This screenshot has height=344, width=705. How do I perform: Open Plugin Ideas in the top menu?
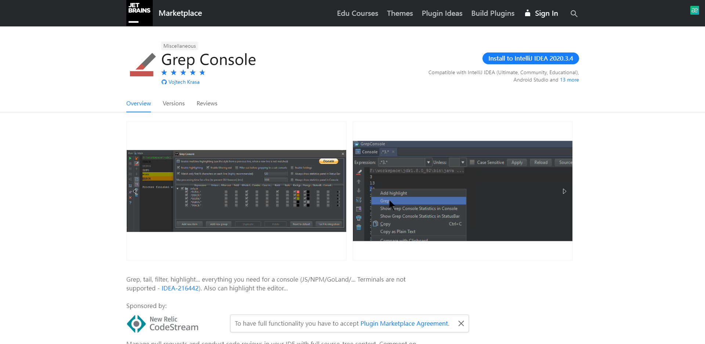[442, 13]
